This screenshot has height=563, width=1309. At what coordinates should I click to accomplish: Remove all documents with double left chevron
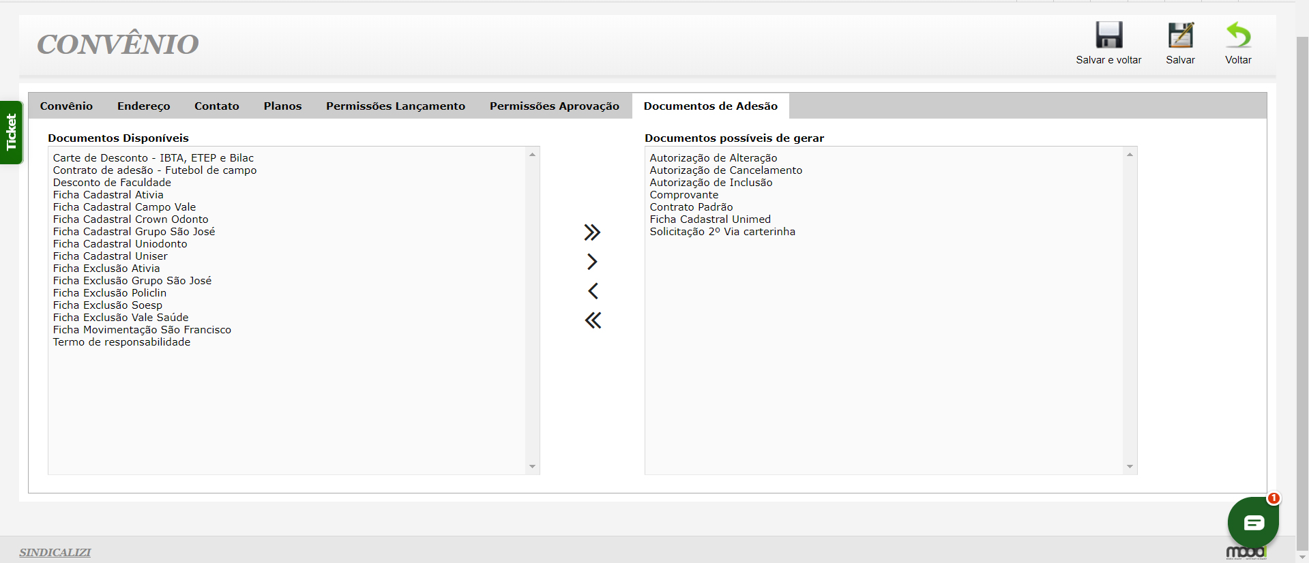(592, 320)
